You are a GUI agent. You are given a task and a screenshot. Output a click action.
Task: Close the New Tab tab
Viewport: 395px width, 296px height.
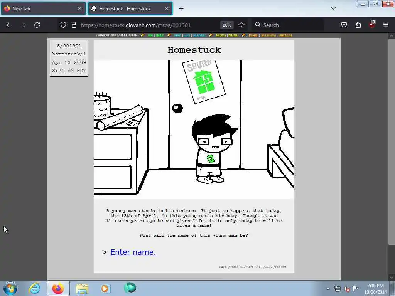[x=80, y=8]
